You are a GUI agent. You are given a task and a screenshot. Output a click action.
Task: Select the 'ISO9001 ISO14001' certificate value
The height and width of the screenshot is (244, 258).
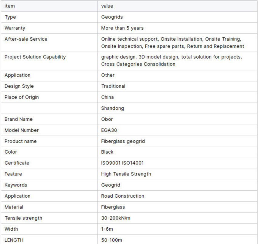coord(122,163)
